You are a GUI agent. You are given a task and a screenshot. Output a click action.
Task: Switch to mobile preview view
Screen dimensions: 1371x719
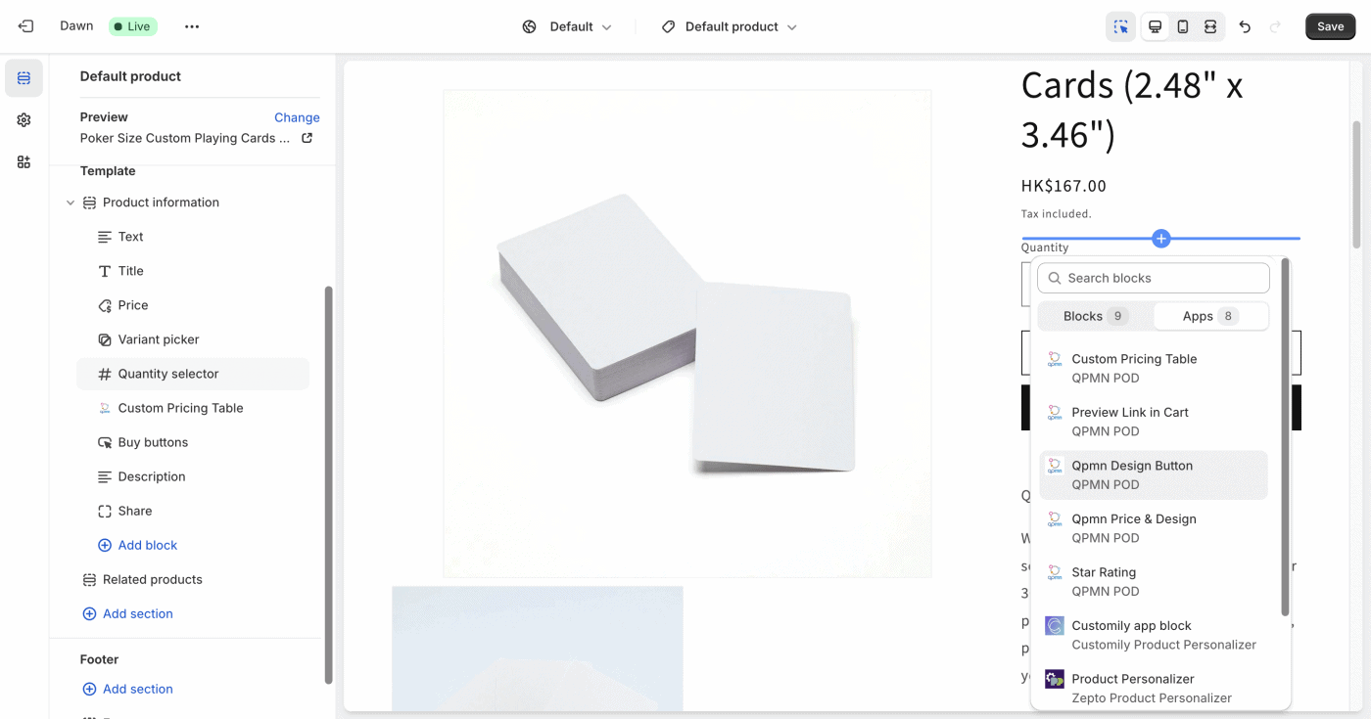point(1183,26)
